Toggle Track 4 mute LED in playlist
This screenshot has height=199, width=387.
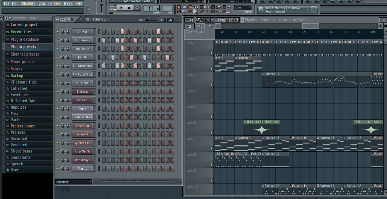211,101
